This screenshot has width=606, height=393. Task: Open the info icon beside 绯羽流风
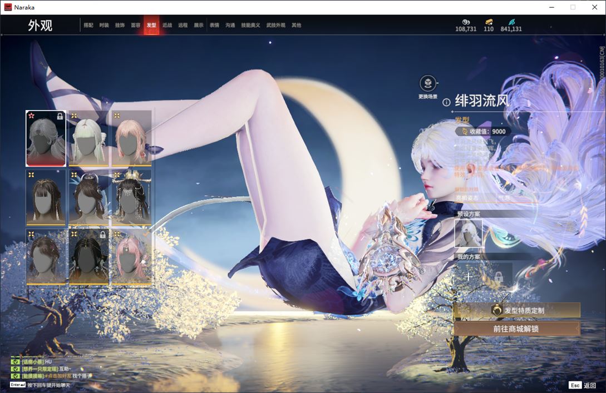(x=446, y=102)
